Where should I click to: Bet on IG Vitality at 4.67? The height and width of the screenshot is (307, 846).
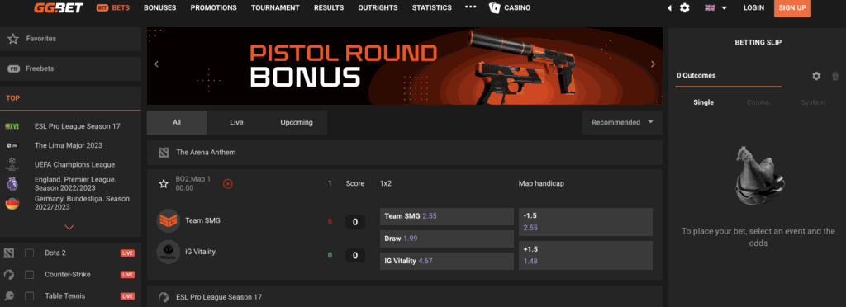(447, 262)
